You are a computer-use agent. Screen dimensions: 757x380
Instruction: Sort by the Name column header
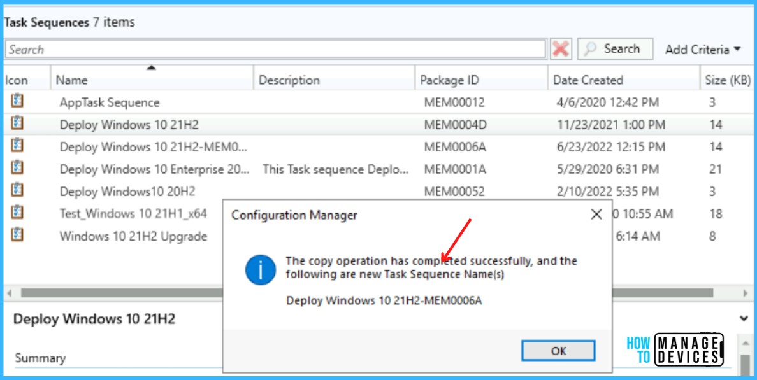pyautogui.click(x=152, y=80)
